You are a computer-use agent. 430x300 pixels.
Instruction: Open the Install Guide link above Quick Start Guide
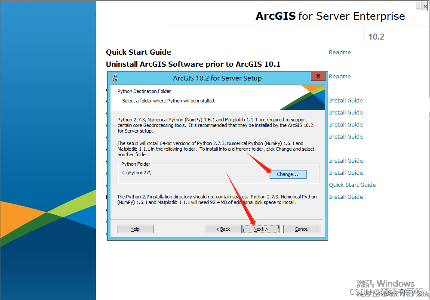[346, 173]
